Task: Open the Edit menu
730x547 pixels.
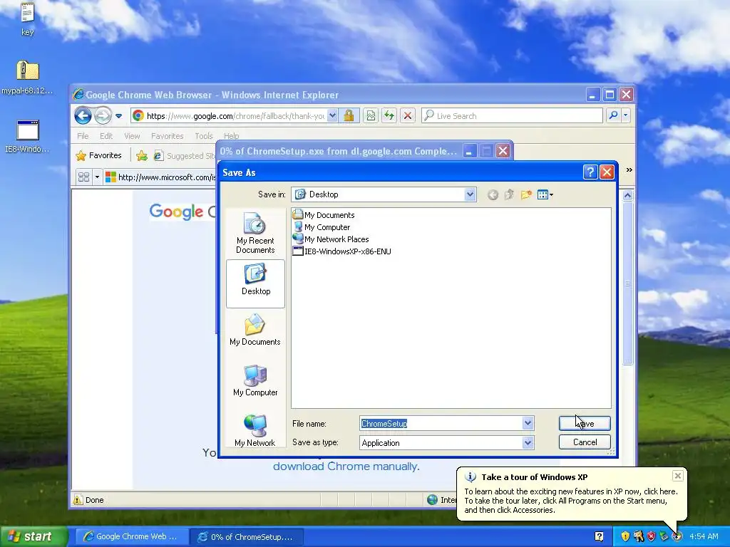Action: tap(106, 136)
